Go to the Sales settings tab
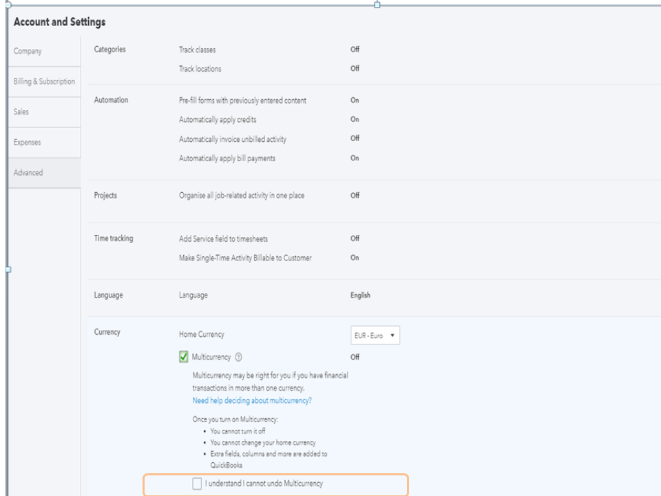The image size is (661, 496). [21, 112]
